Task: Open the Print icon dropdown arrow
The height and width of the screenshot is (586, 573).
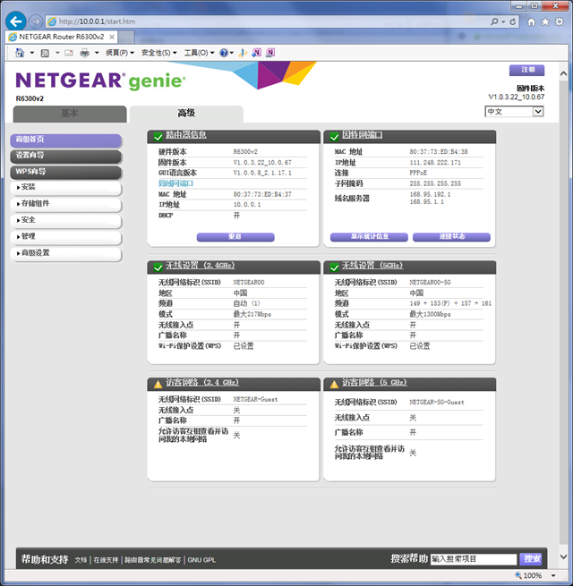Action: [97, 53]
